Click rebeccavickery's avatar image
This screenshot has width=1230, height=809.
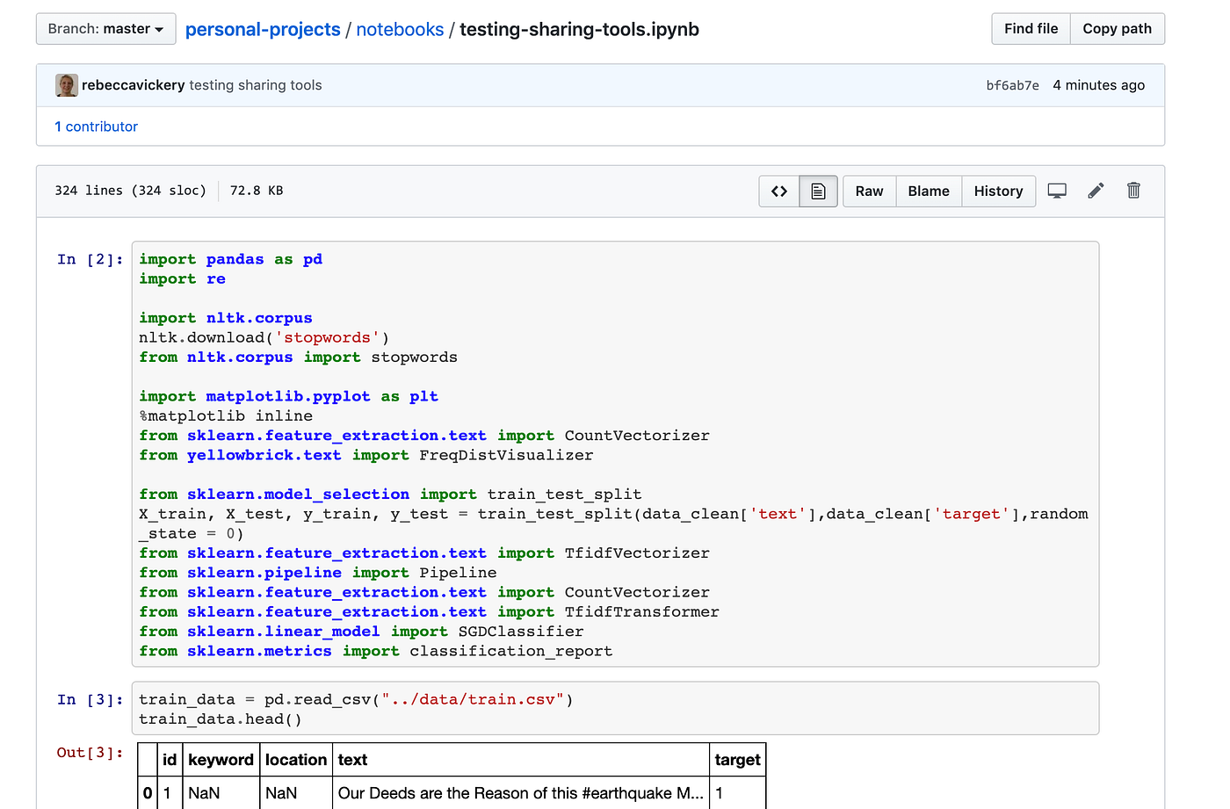coord(66,85)
